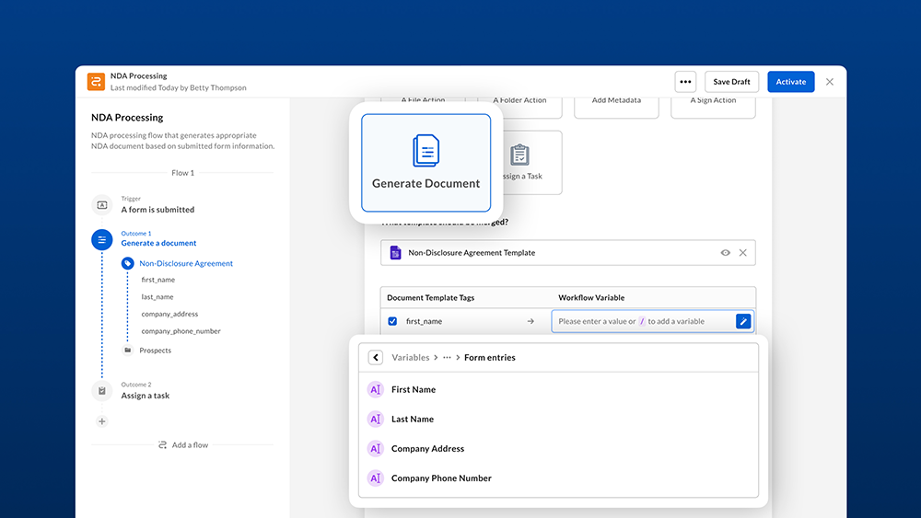Screen dimensions: 921x518
Task: Activate the workflow with the Activate button
Action: pos(790,82)
